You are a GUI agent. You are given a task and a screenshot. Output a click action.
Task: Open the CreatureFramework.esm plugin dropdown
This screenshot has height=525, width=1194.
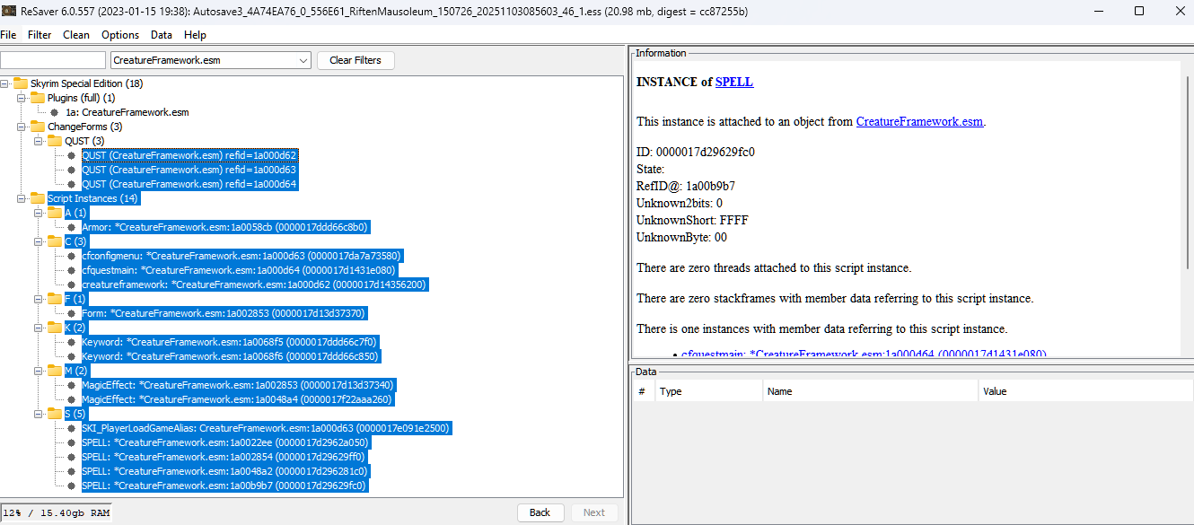point(211,60)
